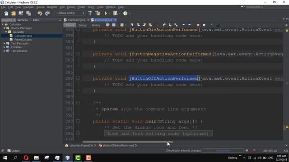Screen dimensions: 289x162
Task: Expand the Libraries node
Action: (x=5, y=47)
